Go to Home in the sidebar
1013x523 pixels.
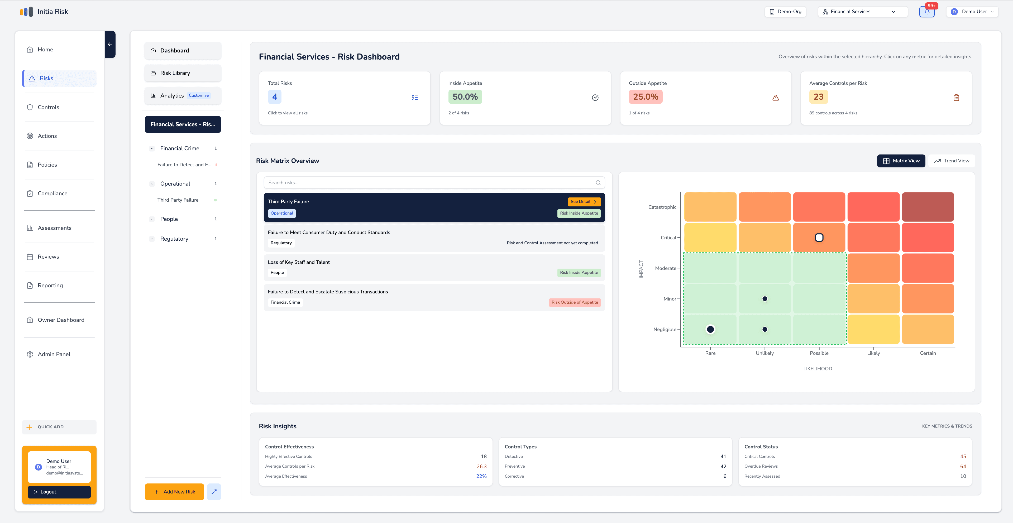point(59,50)
